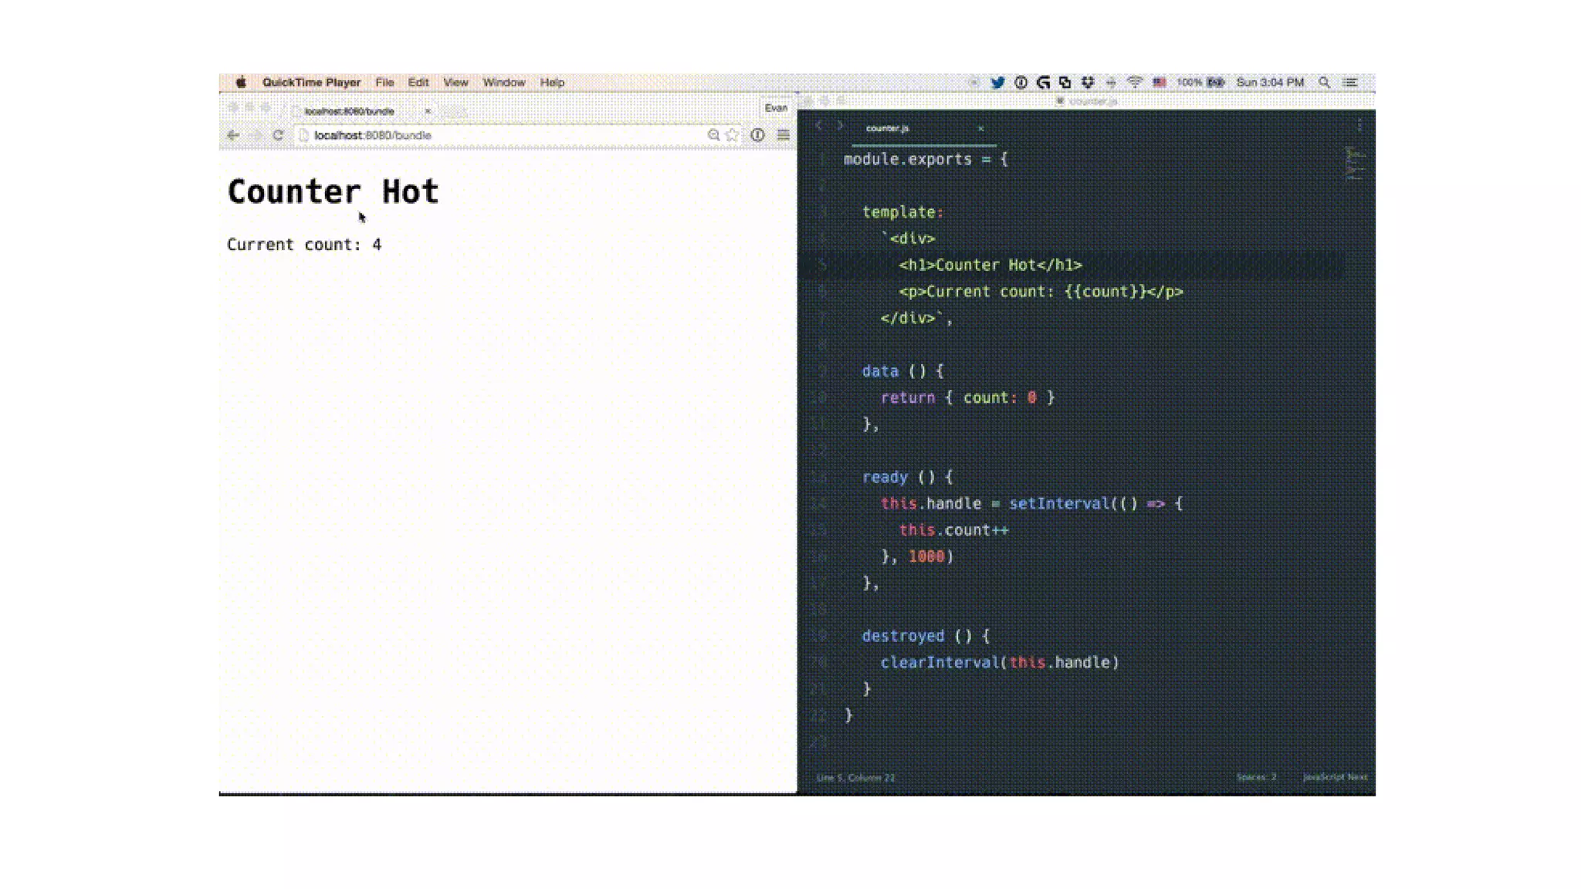Viewport: 1581px width, 889px height.
Task: Bookmark page with star icon
Action: [x=732, y=135]
